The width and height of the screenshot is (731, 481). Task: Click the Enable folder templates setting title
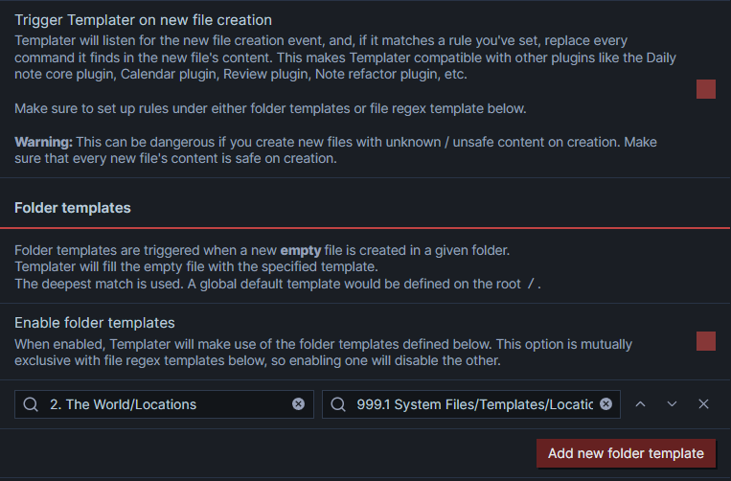[x=95, y=323]
